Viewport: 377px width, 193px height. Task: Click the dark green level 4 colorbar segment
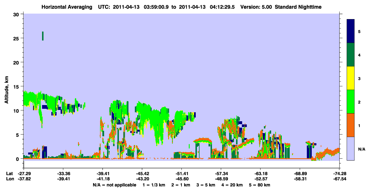[x=351, y=55]
